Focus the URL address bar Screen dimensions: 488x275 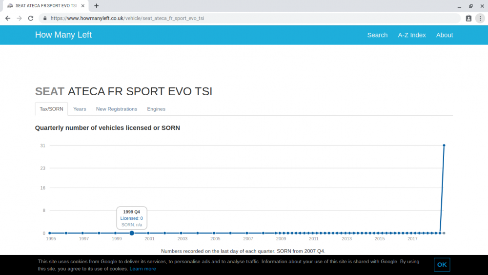click(x=249, y=19)
